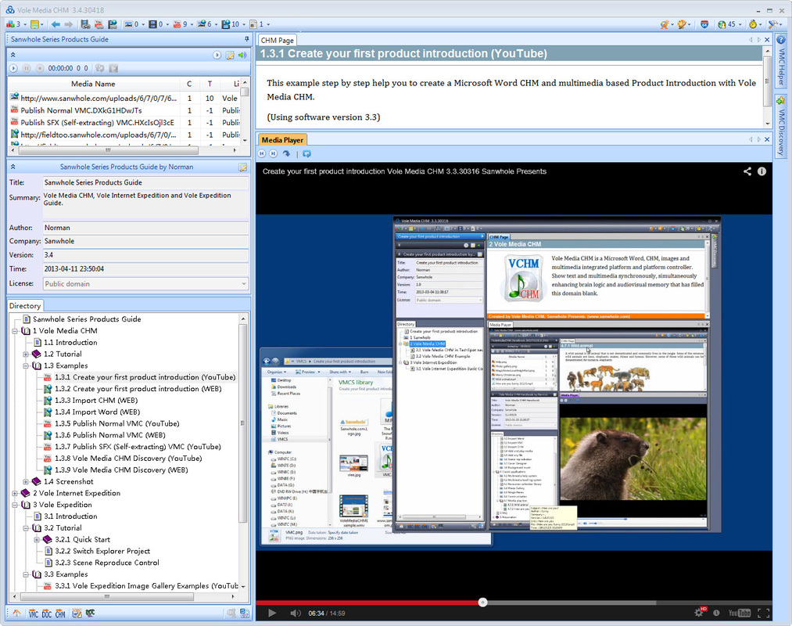Collapse the 1 Vole Media CHM tree node
This screenshot has height=626, width=792.
pos(15,331)
